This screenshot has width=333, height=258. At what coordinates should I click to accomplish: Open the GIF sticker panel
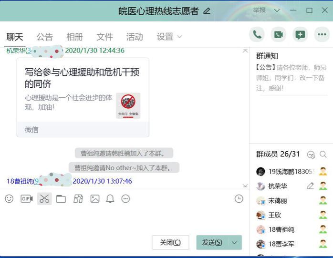27,199
